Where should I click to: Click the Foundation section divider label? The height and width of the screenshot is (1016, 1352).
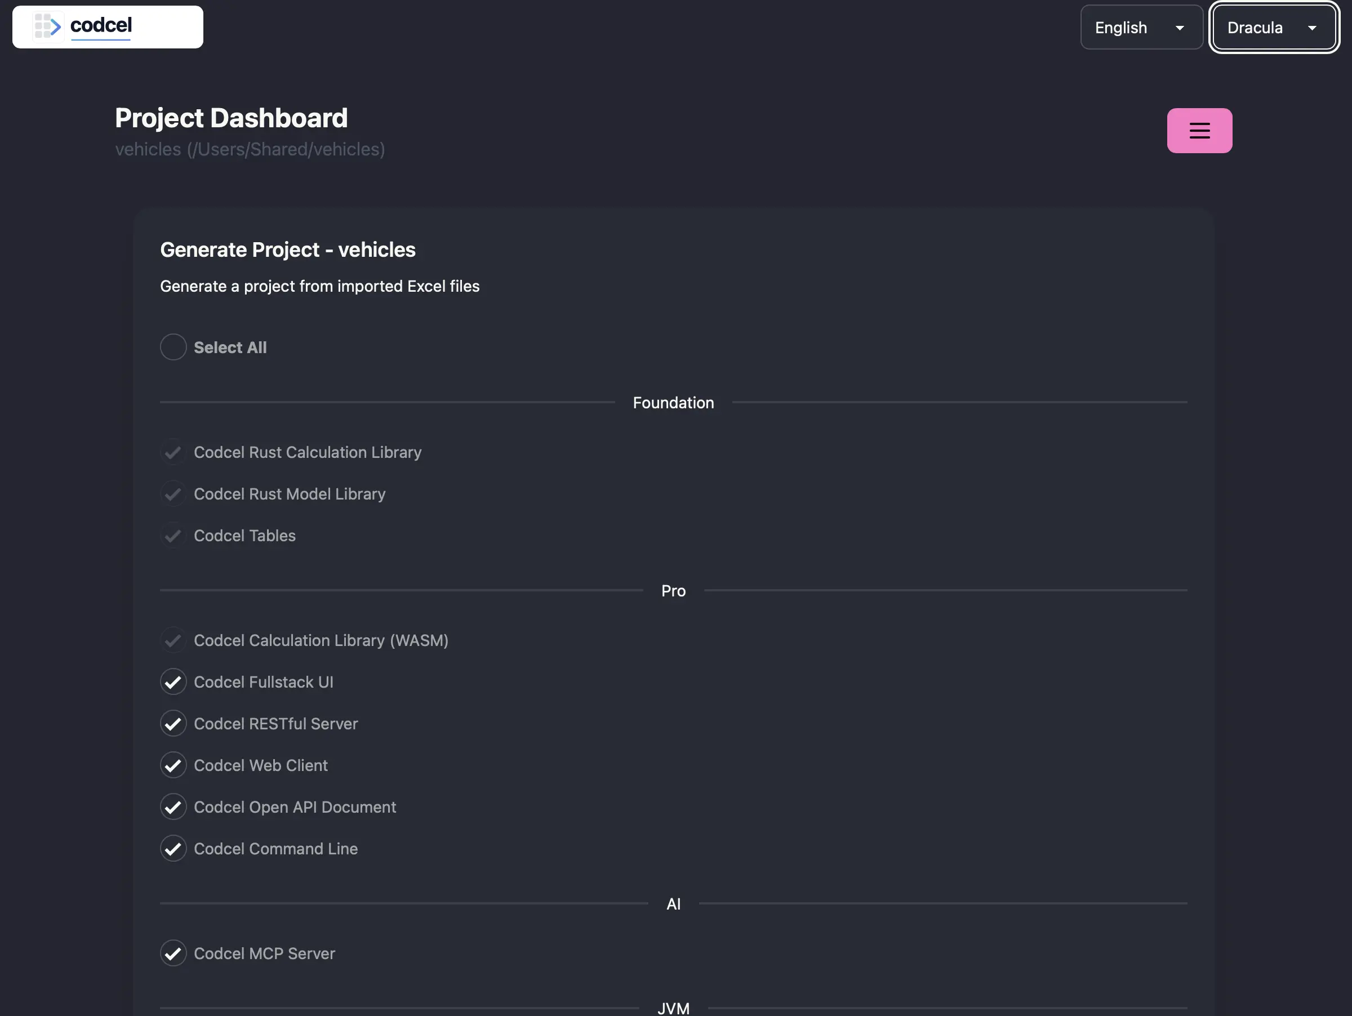click(673, 403)
